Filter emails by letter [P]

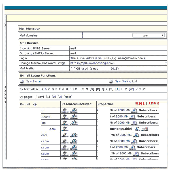click(x=98, y=89)
